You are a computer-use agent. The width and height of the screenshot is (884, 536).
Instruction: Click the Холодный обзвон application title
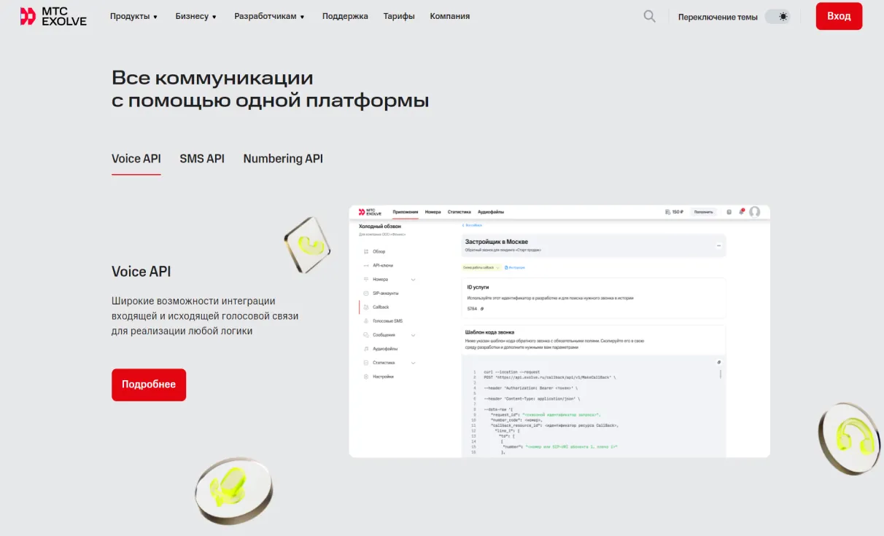click(380, 226)
